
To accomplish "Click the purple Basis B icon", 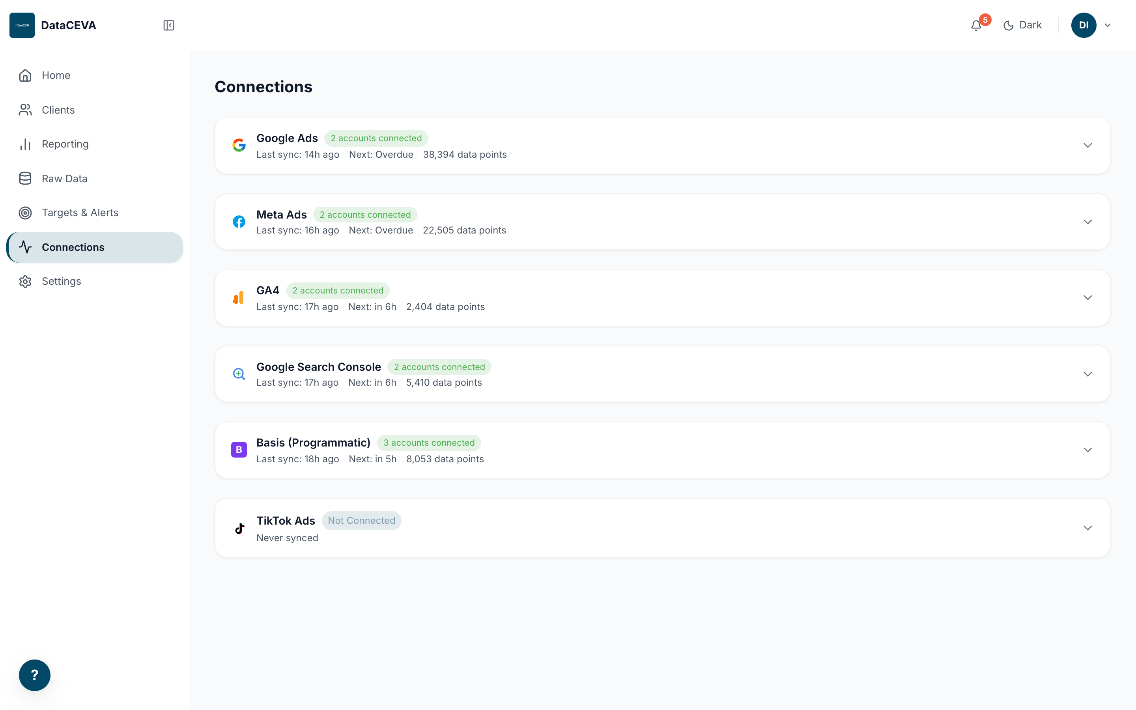I will (239, 450).
